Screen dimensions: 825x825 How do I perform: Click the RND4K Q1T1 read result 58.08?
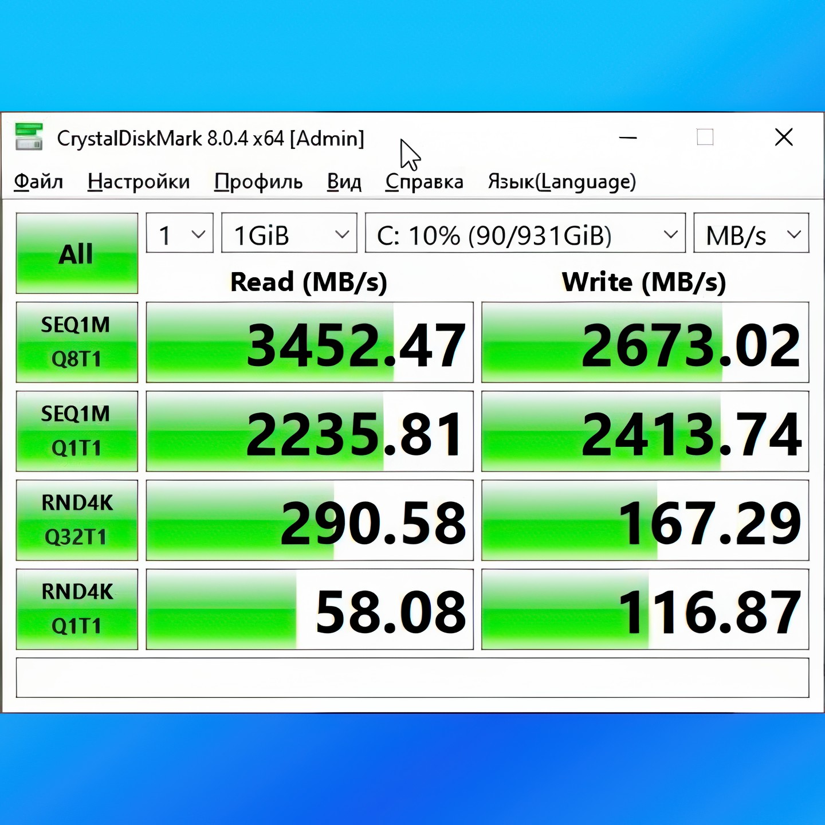(310, 609)
